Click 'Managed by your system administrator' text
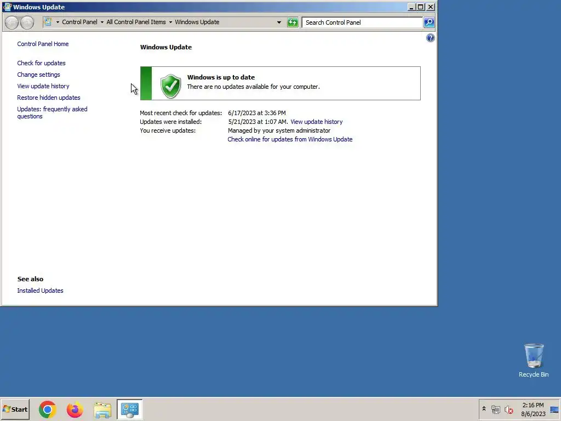Image resolution: width=561 pixels, height=421 pixels. tap(279, 130)
